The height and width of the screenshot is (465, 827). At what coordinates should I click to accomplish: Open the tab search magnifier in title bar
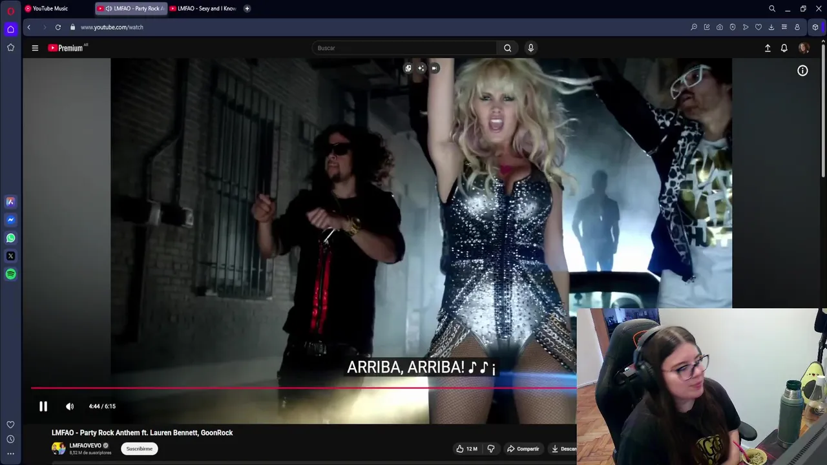coord(772,8)
